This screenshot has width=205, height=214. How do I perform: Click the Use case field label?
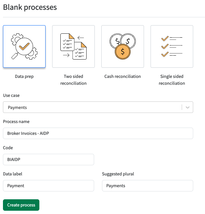click(x=11, y=96)
